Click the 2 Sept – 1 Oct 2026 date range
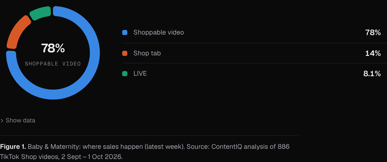Image resolution: width=387 pixels, height=162 pixels. (x=91, y=157)
